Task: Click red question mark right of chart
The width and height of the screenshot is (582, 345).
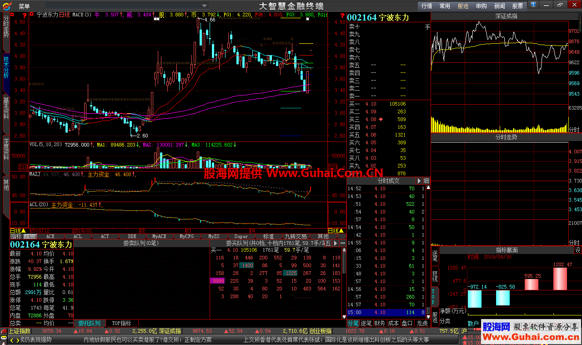Action: [342, 15]
